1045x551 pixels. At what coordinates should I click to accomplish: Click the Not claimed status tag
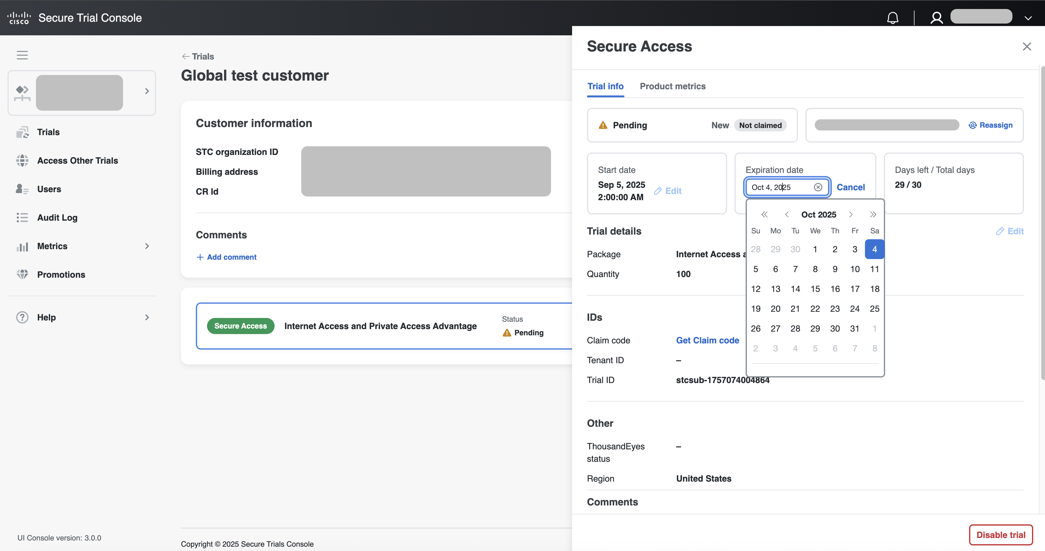760,125
